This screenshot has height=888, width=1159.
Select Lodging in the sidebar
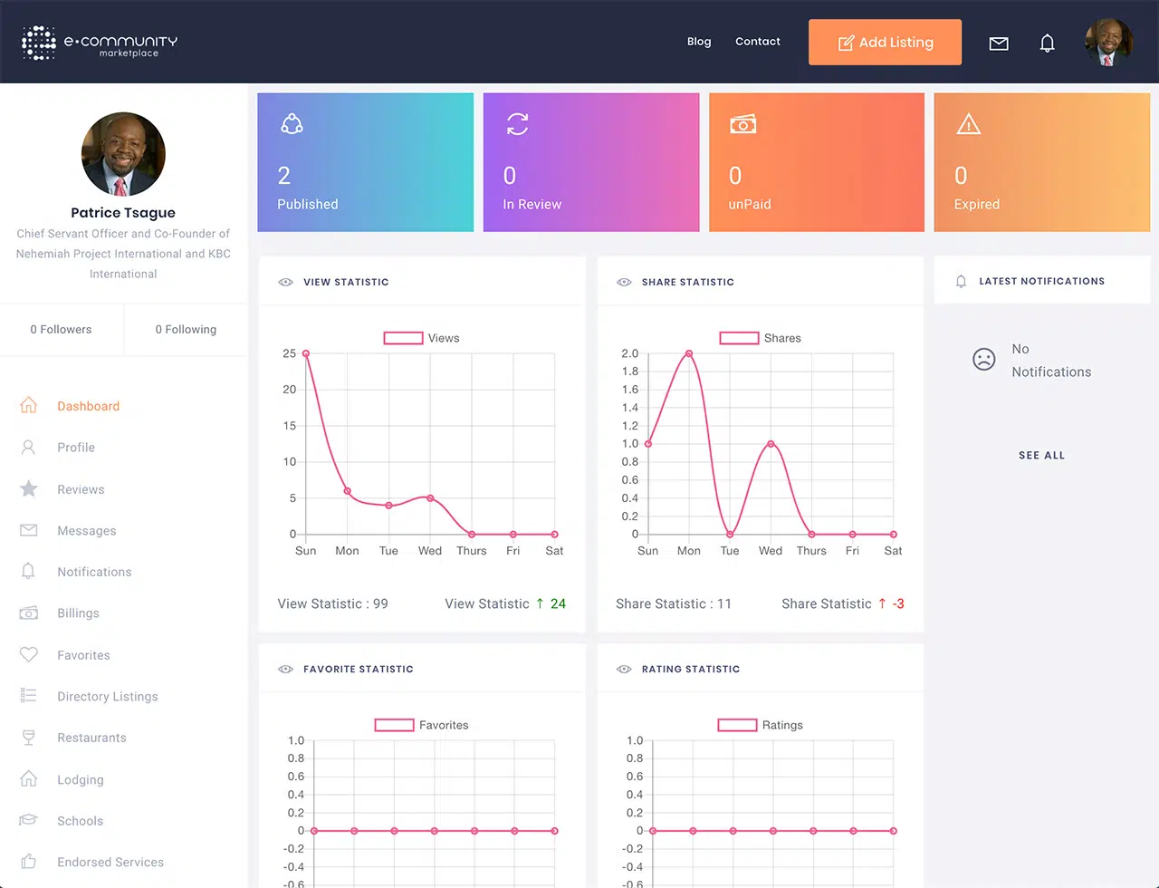coord(81,779)
